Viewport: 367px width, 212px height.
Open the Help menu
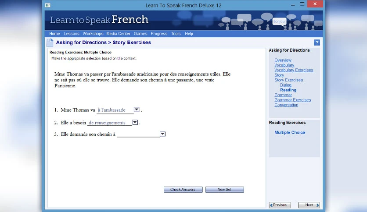189,34
